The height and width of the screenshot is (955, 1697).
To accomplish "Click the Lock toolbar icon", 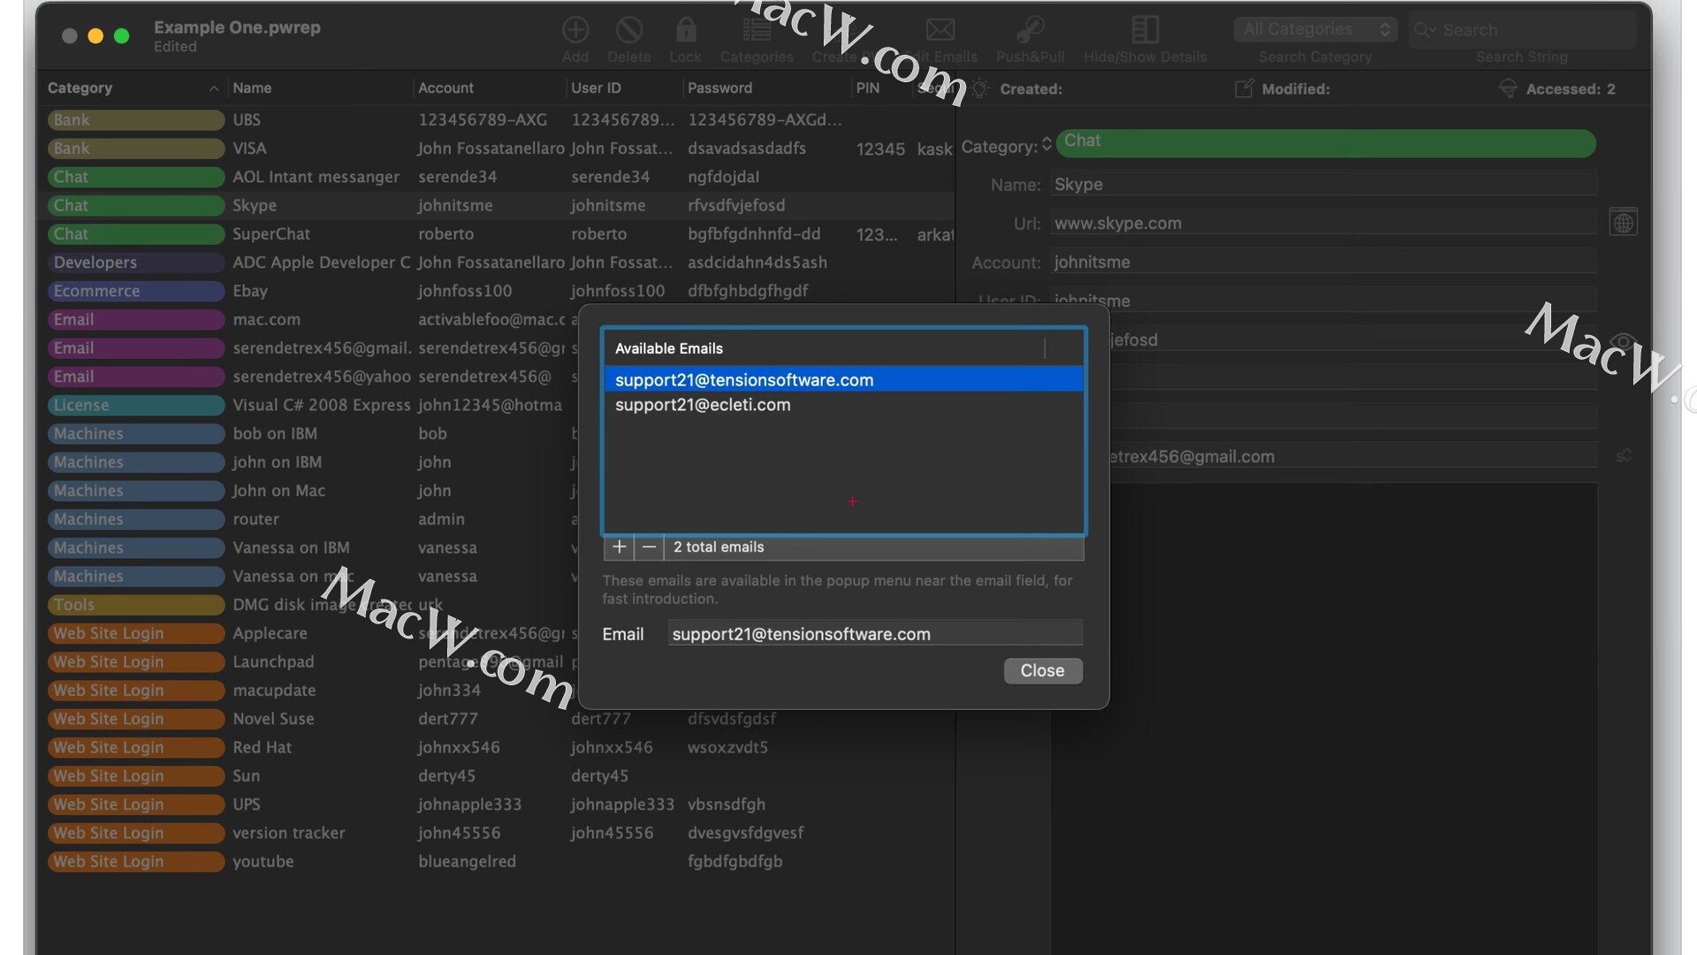I will (685, 30).
